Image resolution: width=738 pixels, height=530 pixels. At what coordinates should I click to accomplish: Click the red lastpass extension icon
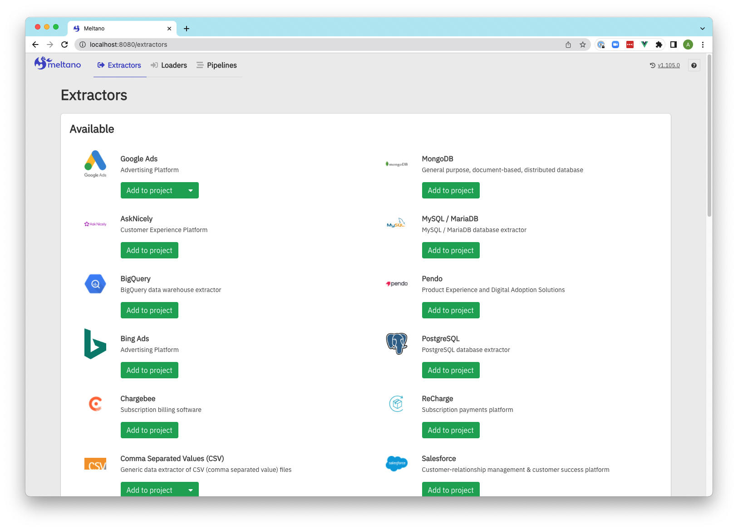pos(630,45)
